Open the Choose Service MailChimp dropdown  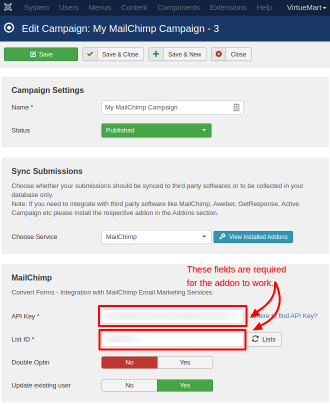tap(156, 237)
